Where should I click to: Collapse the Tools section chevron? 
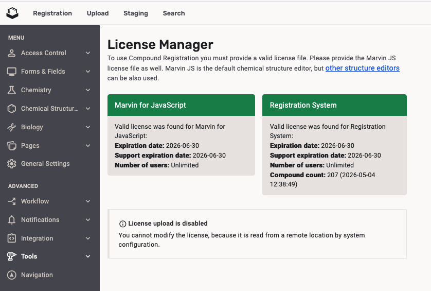(88, 256)
